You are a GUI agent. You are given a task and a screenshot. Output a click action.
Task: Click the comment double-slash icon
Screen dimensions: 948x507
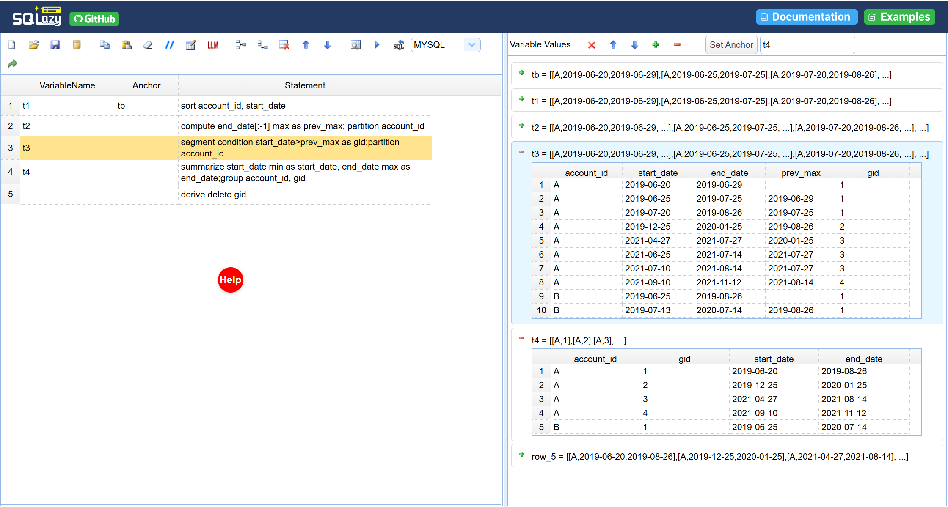pos(169,45)
